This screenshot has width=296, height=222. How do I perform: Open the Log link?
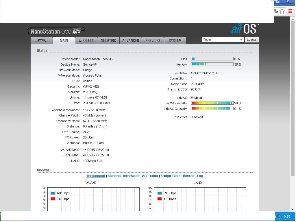click(200, 176)
